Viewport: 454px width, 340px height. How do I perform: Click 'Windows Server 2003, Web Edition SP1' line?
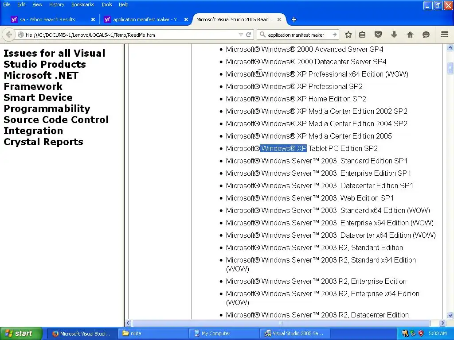pos(310,198)
